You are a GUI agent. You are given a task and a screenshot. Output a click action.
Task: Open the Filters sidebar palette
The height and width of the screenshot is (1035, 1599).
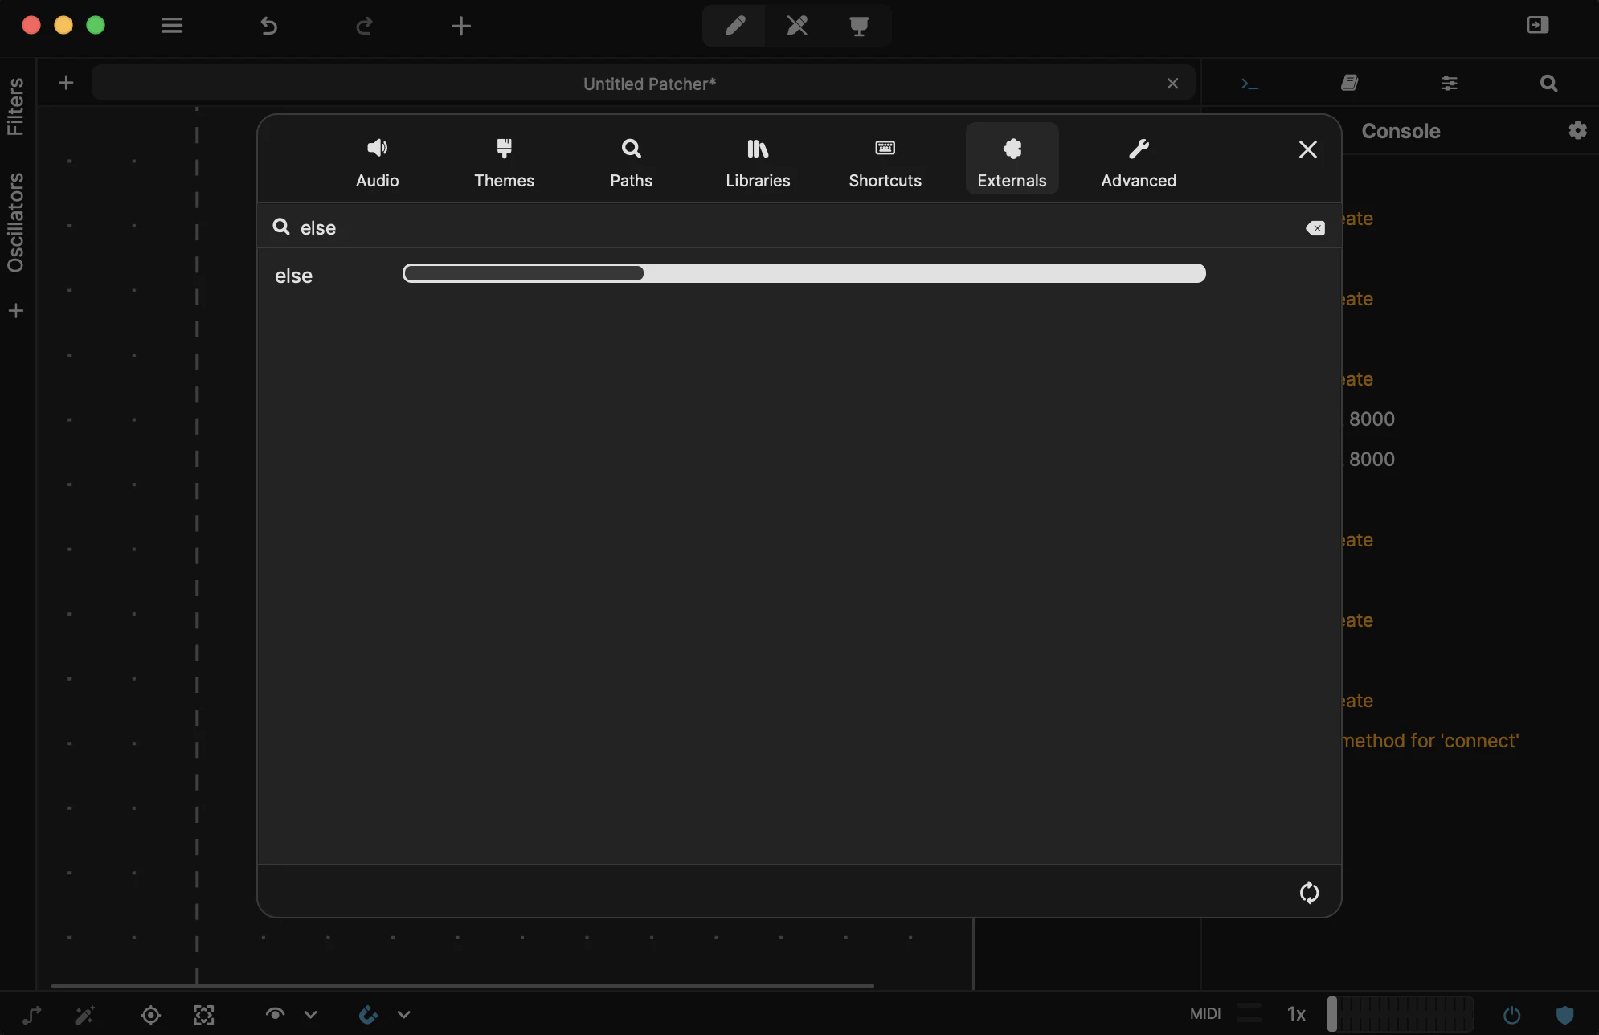point(15,106)
